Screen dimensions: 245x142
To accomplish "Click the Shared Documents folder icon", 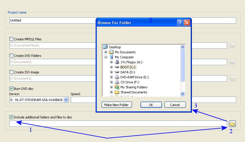I will [x=117, y=92].
